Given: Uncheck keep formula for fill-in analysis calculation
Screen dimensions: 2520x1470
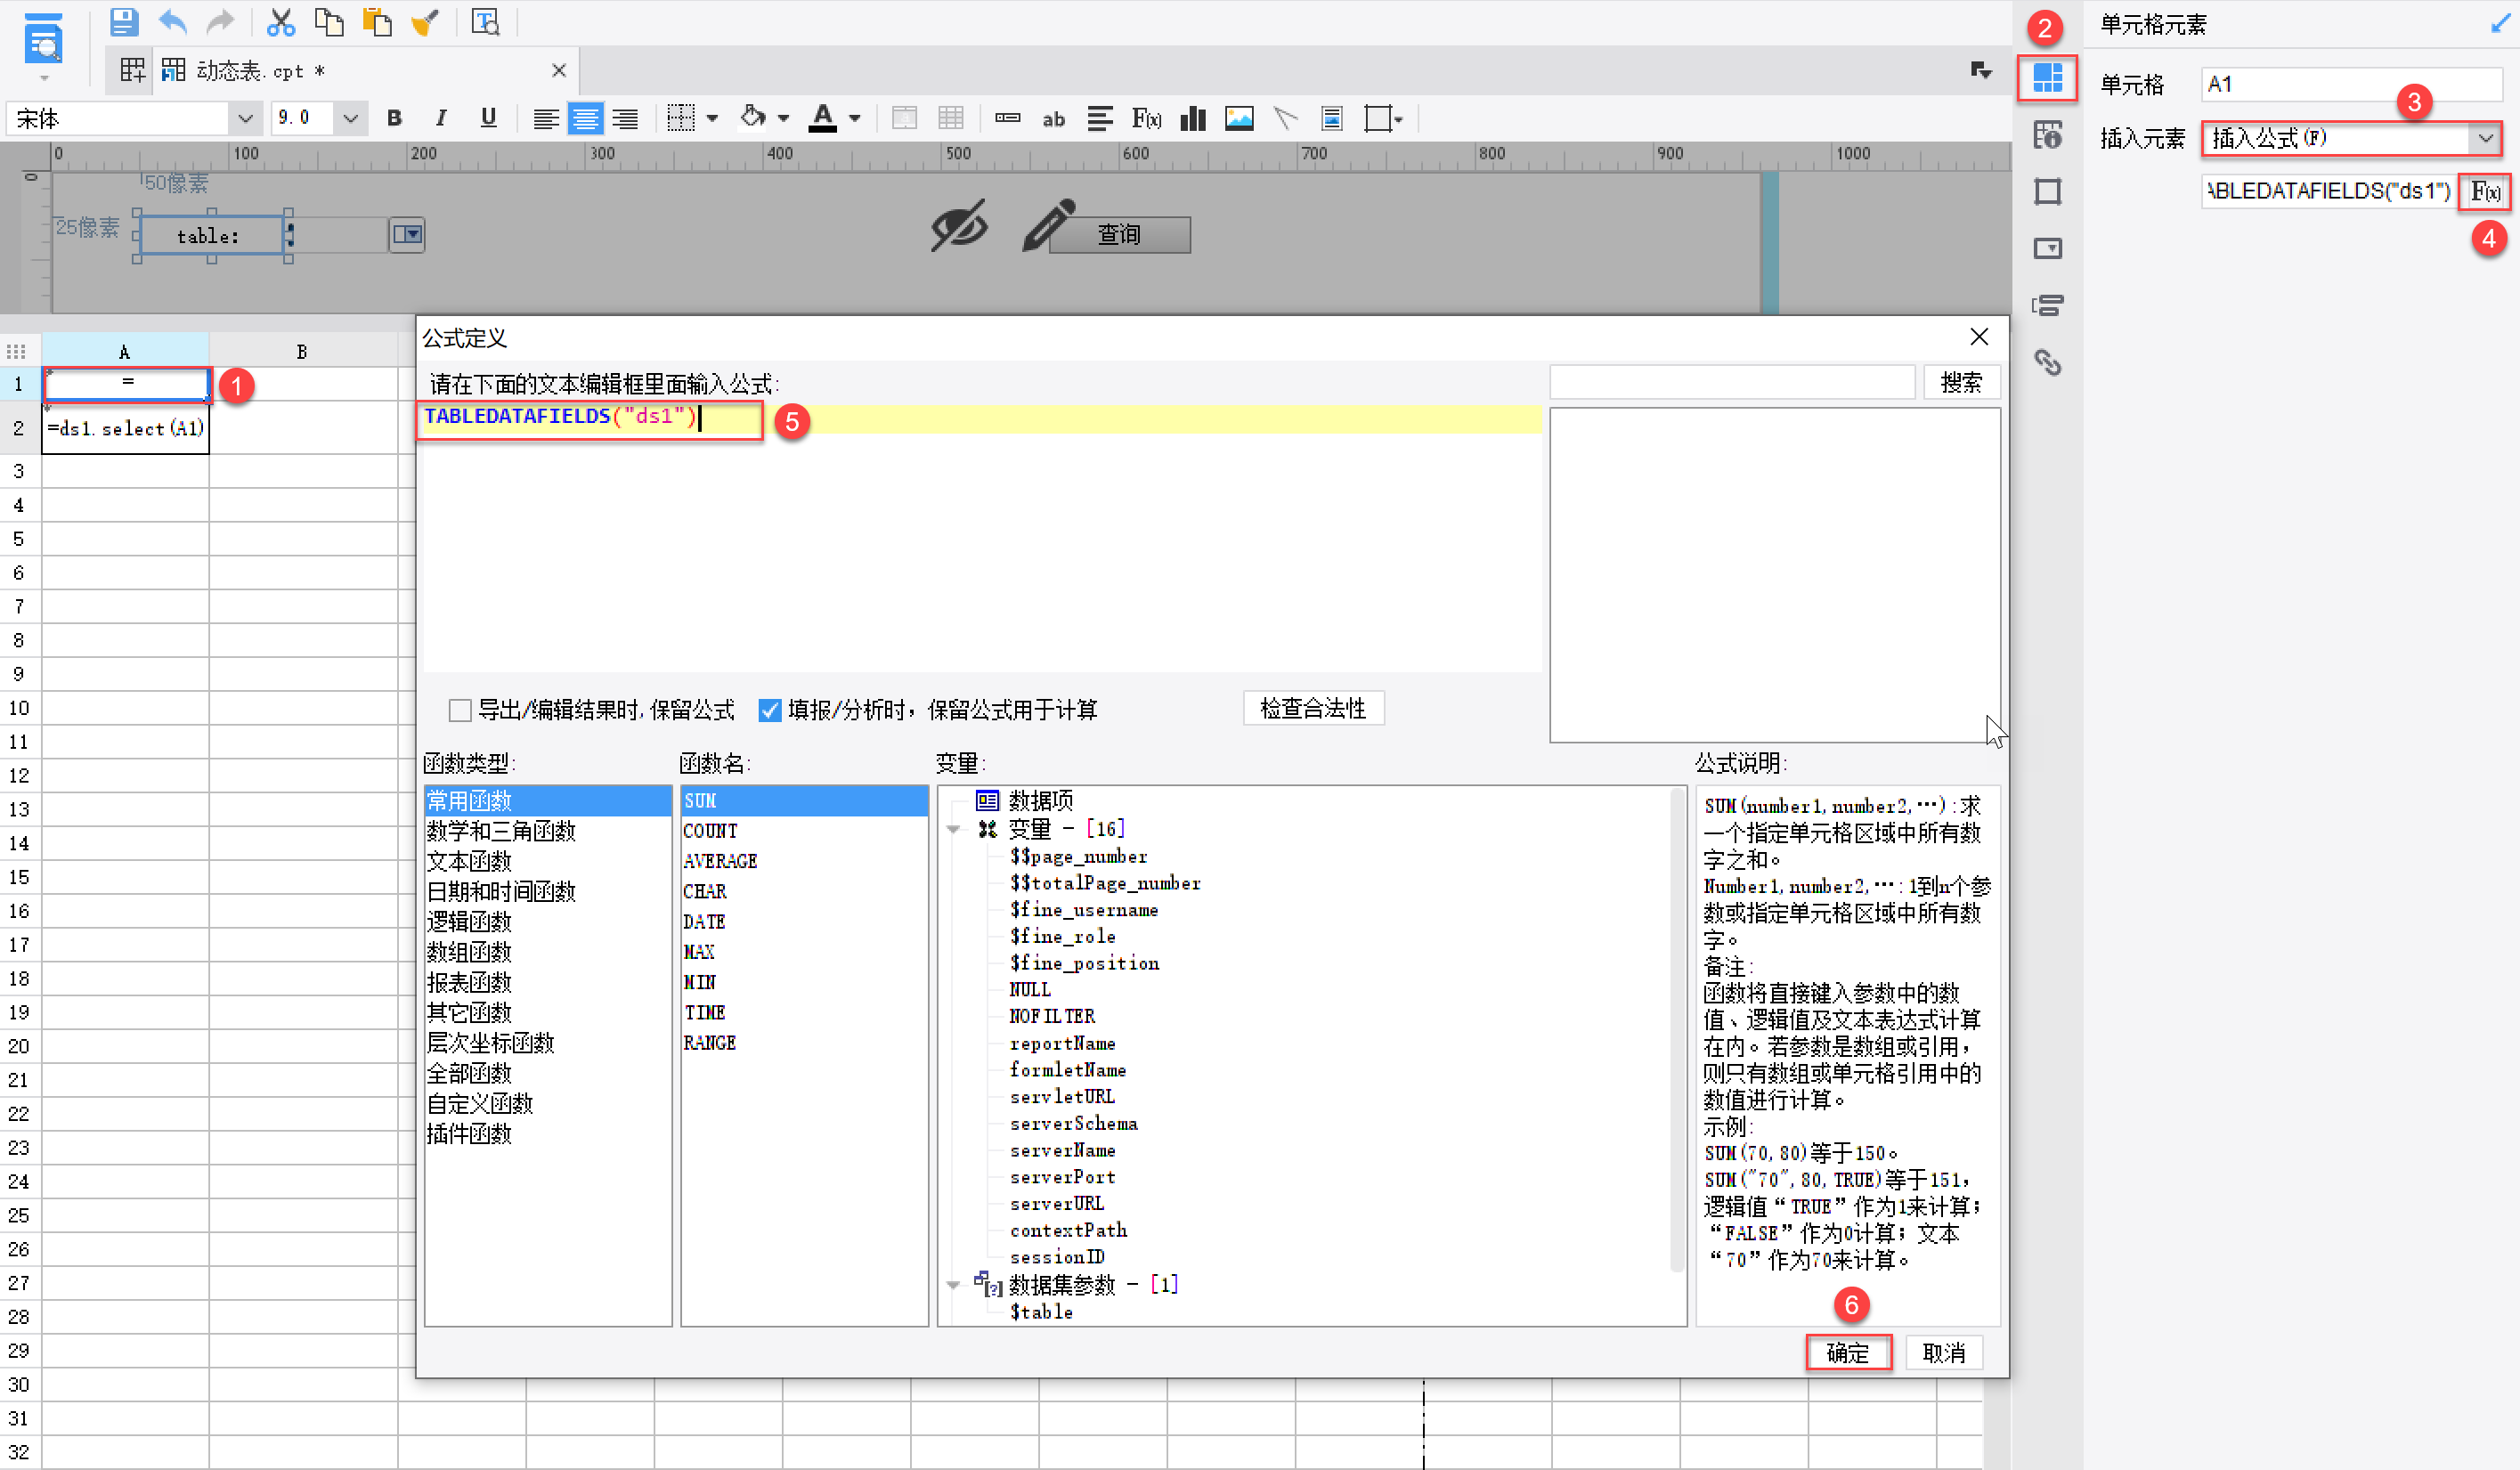Looking at the screenshot, I should click(769, 710).
